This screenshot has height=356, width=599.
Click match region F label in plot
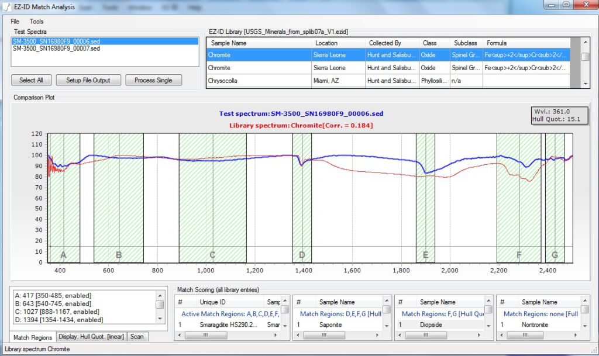pyautogui.click(x=518, y=255)
